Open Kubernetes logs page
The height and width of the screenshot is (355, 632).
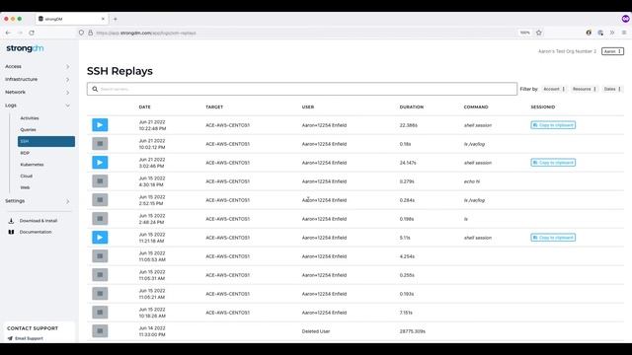pos(32,165)
